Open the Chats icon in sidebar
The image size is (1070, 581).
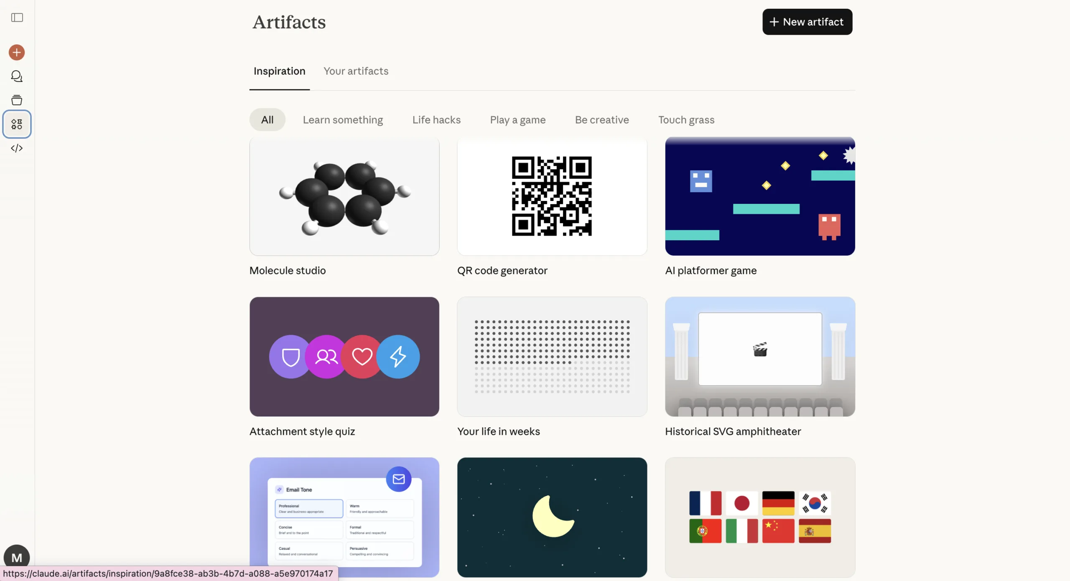[x=17, y=76]
